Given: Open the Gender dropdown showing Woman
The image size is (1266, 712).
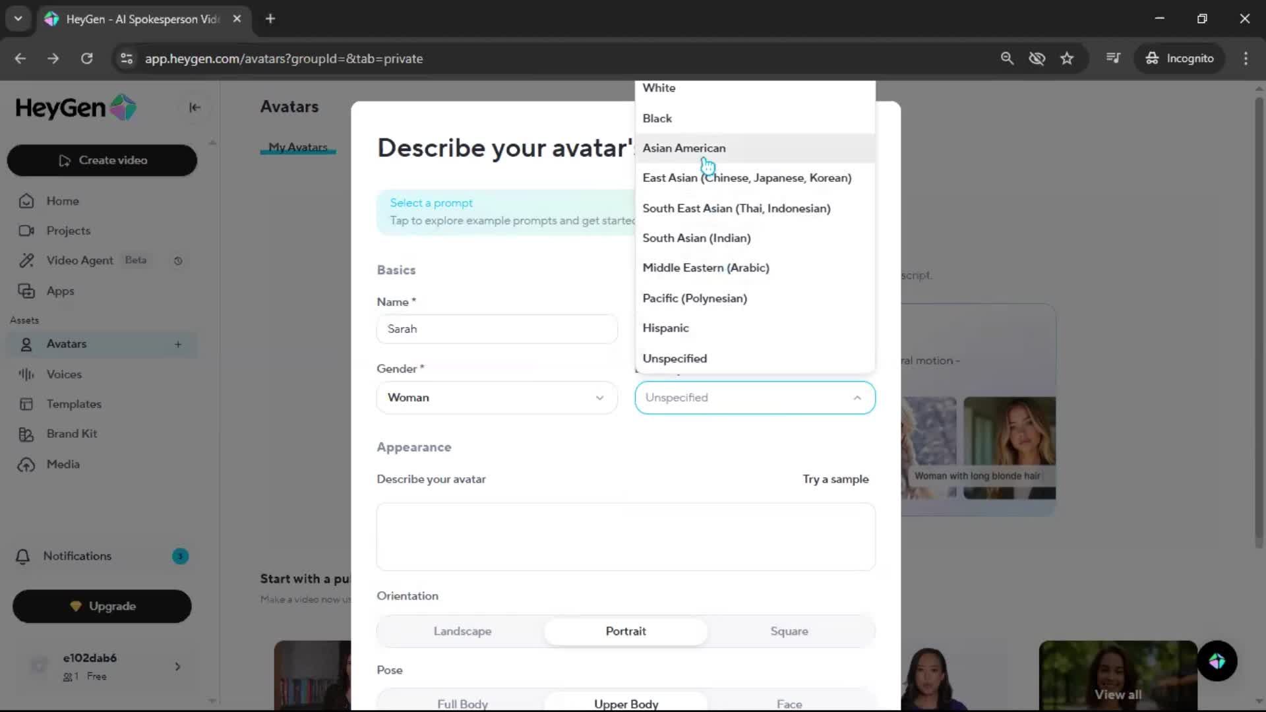Looking at the screenshot, I should [x=497, y=398].
